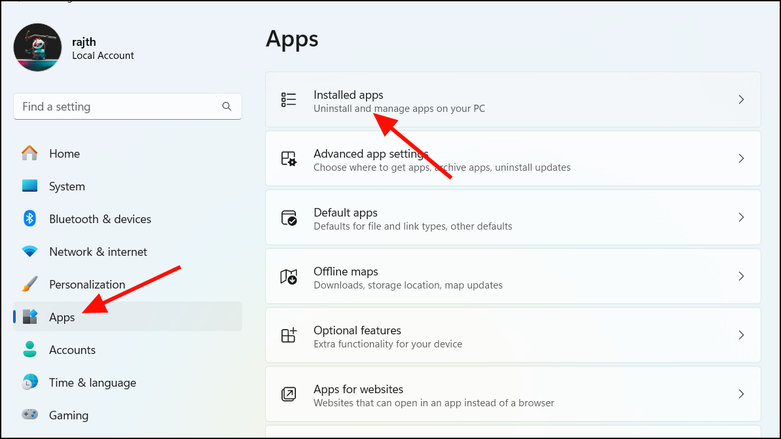This screenshot has width=781, height=439.
Task: Open Advanced app settings title
Action: [x=371, y=154]
